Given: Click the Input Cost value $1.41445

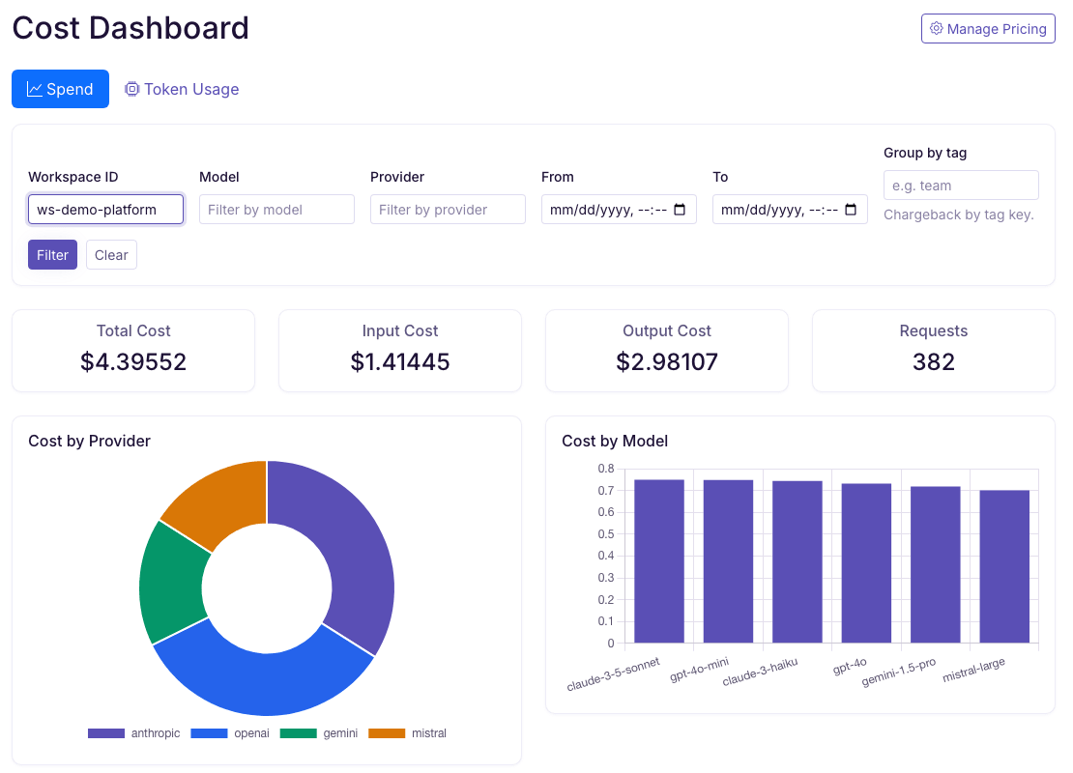Looking at the screenshot, I should point(400,362).
